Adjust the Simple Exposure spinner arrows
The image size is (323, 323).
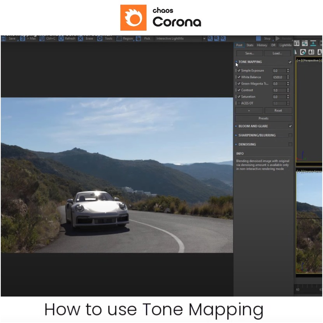point(288,71)
